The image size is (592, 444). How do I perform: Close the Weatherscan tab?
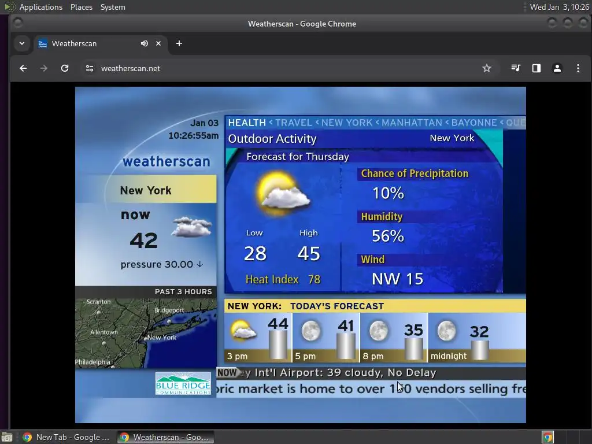click(158, 43)
